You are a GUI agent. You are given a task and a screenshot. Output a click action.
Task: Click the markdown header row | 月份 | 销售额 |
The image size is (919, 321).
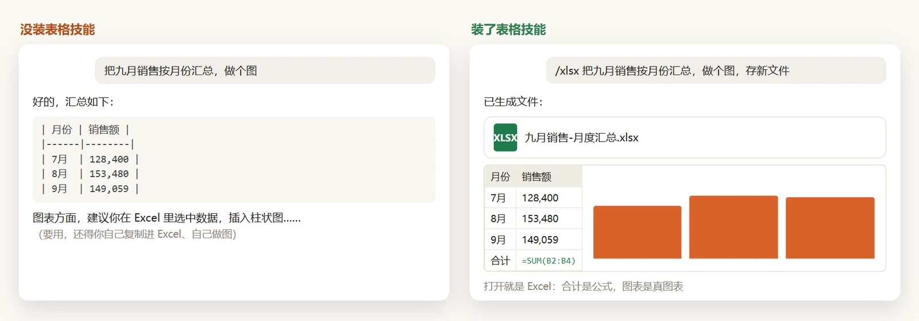[x=86, y=130]
